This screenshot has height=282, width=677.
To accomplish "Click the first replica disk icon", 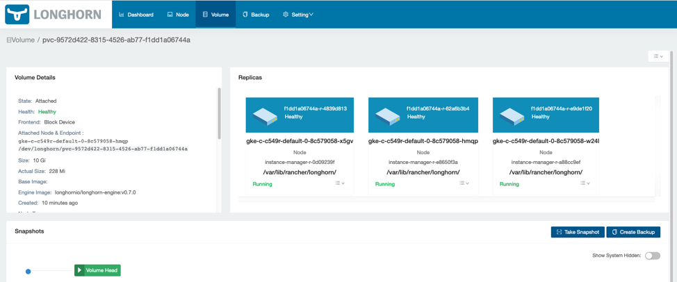I will click(x=265, y=116).
